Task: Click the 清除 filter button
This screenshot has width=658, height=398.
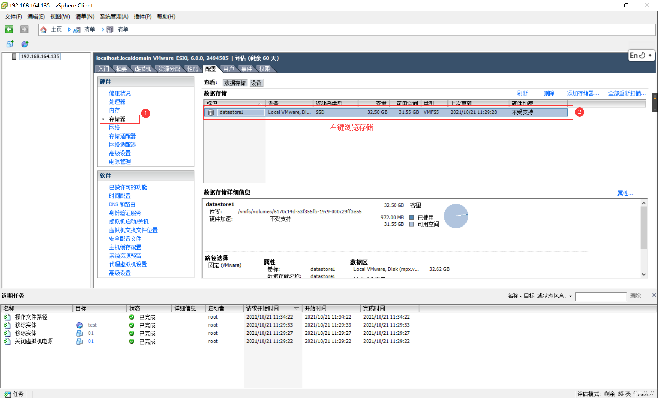Action: point(635,296)
